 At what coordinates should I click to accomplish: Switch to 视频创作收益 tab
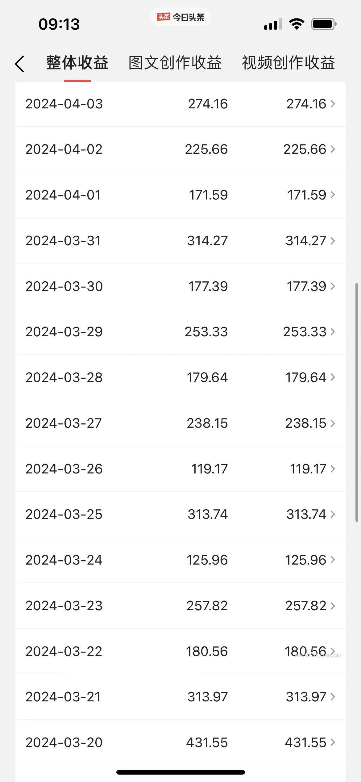click(x=288, y=63)
